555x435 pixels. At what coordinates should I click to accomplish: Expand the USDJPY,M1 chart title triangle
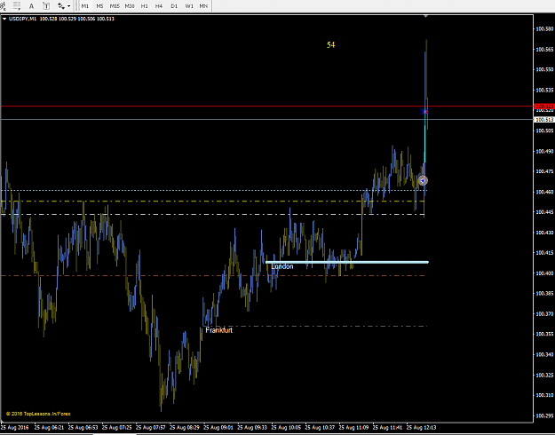click(4, 19)
